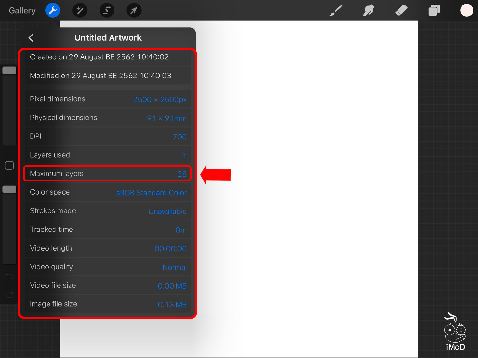Undo using the sidebar arrow

[x=9, y=276]
